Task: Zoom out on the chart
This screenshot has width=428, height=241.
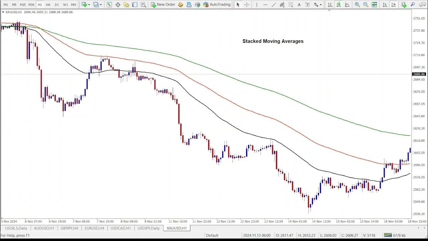Action: [x=365, y=4]
